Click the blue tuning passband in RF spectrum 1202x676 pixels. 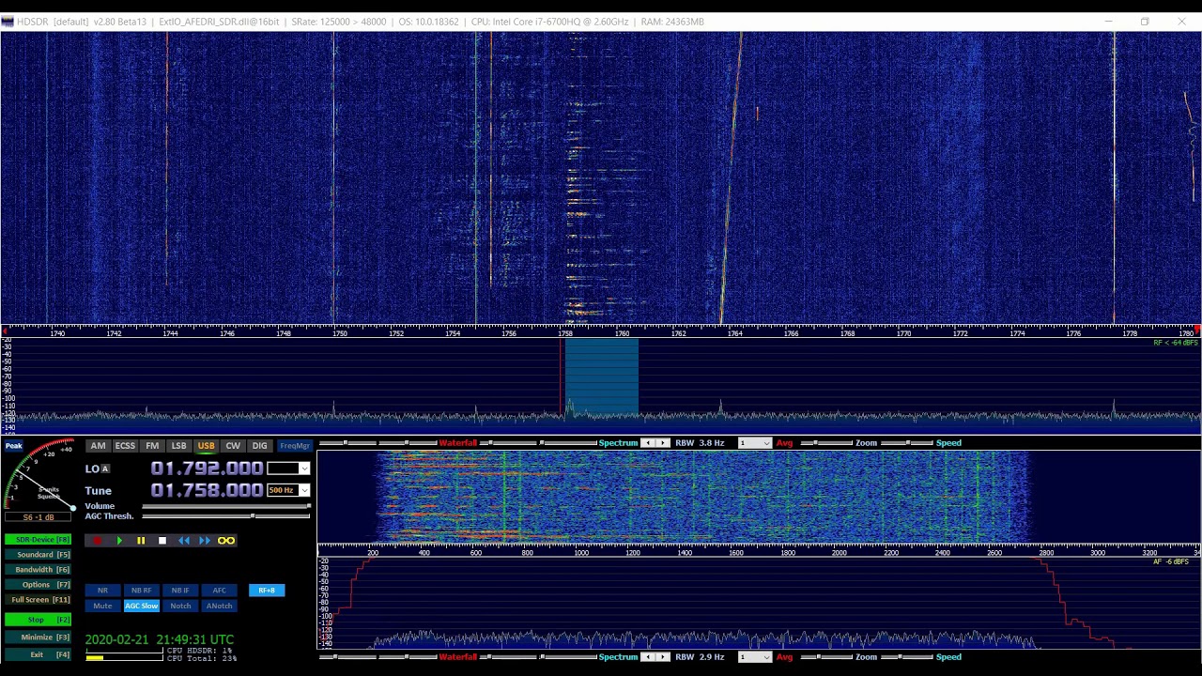click(602, 377)
